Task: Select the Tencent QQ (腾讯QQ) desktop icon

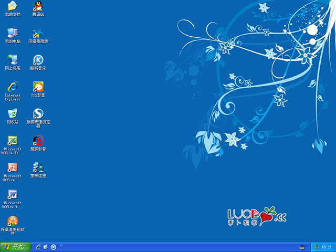Action: click(x=38, y=7)
